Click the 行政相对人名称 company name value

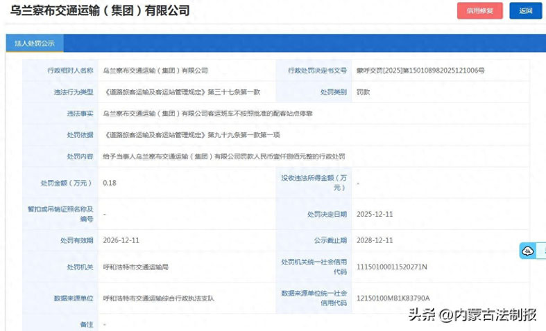[x=155, y=71]
